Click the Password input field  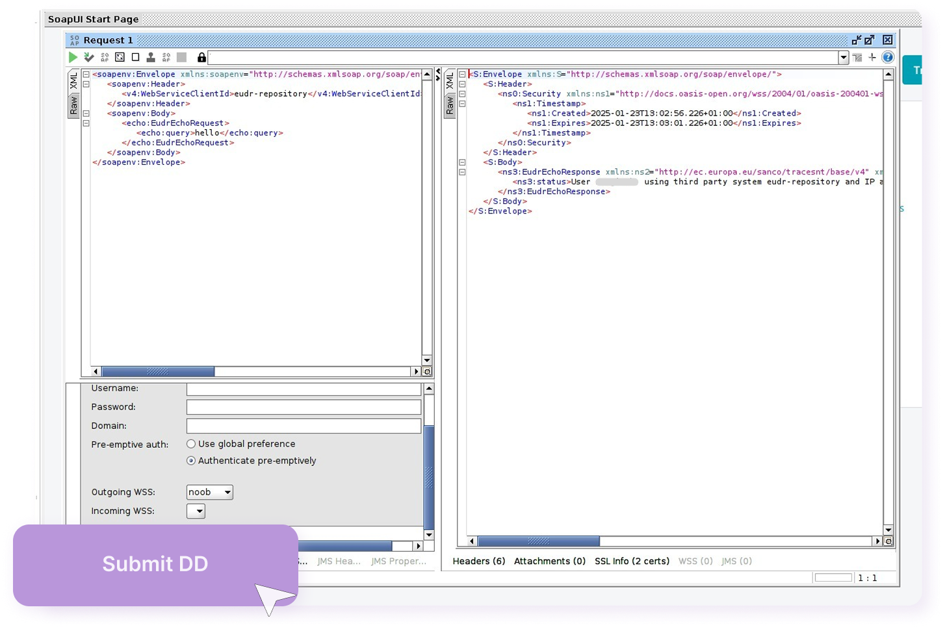(304, 407)
